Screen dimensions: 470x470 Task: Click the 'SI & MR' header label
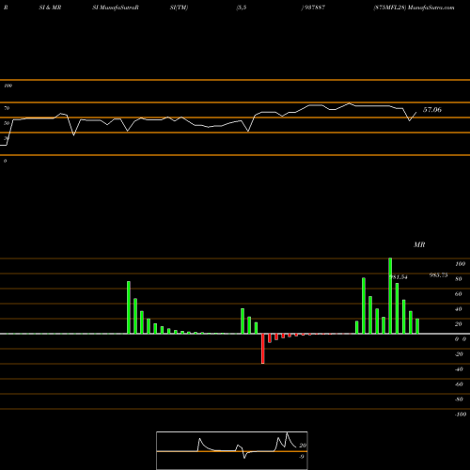[x=50, y=8]
